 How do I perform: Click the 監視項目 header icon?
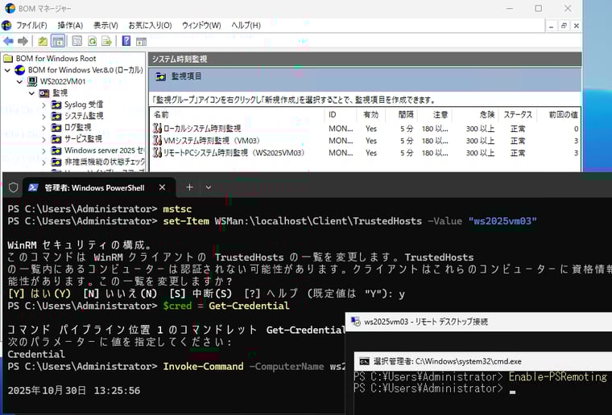point(160,76)
